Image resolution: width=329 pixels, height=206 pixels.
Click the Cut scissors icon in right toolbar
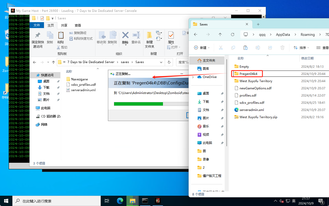click(221, 48)
